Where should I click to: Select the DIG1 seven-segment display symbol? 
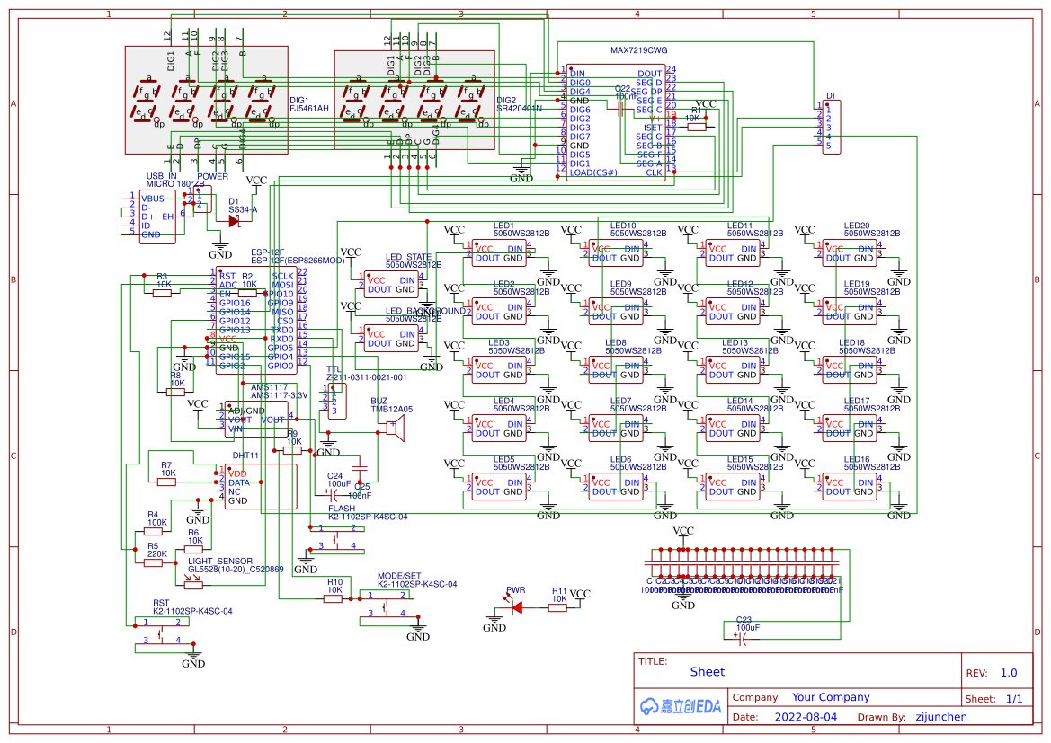[207, 100]
